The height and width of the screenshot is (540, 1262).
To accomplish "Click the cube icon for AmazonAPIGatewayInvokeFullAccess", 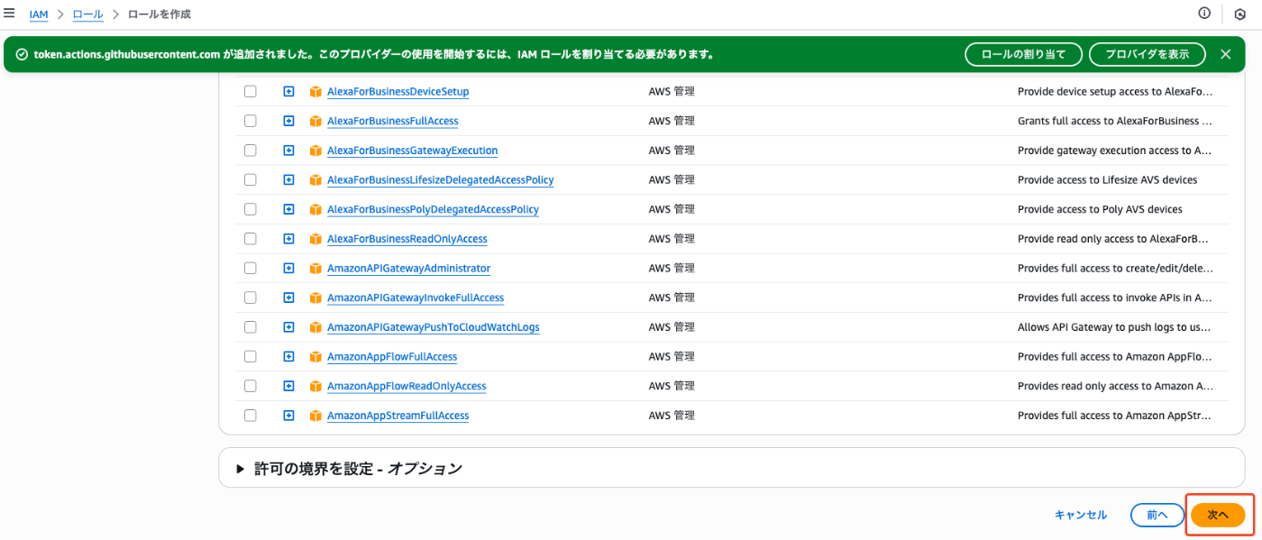I will click(315, 297).
